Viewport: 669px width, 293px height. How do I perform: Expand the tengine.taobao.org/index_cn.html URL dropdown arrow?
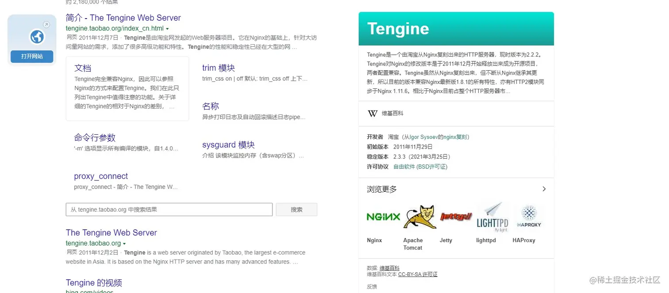pos(167,29)
